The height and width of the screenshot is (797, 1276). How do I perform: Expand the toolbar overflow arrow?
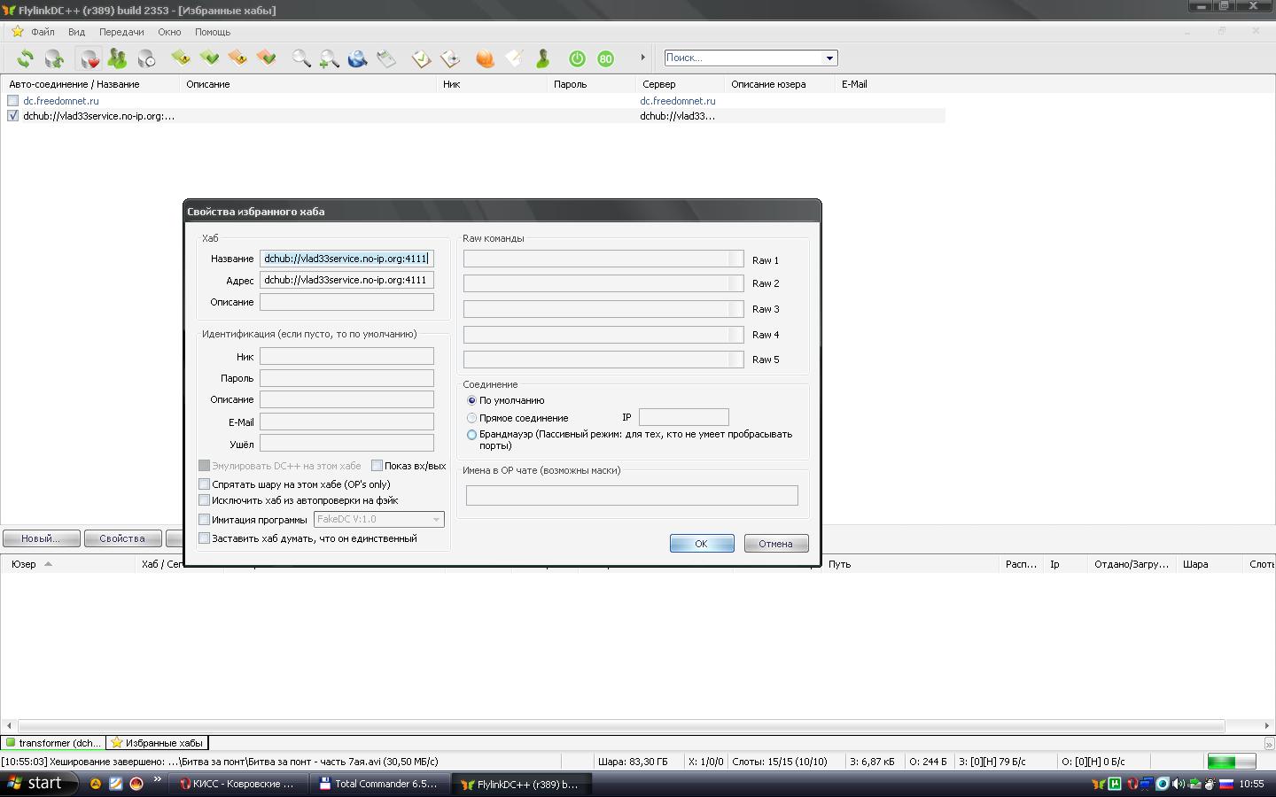(x=642, y=58)
